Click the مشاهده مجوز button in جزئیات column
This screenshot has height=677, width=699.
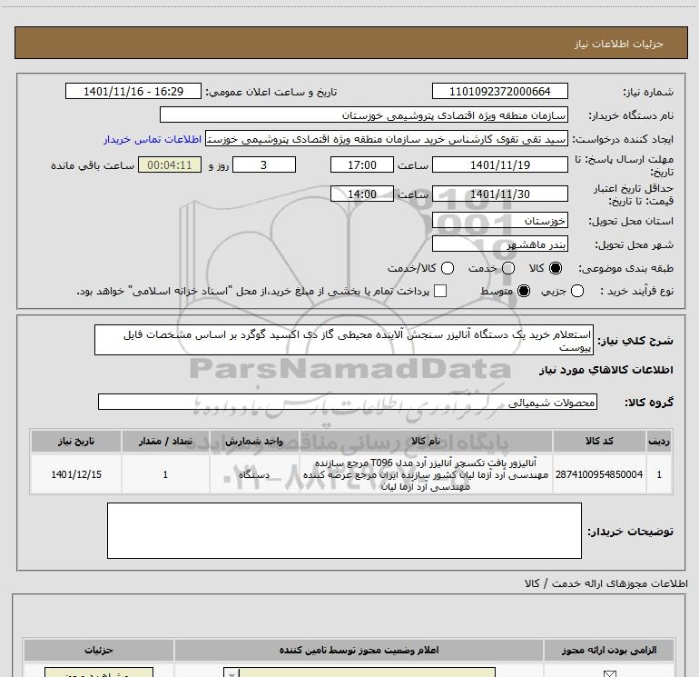coord(99,672)
